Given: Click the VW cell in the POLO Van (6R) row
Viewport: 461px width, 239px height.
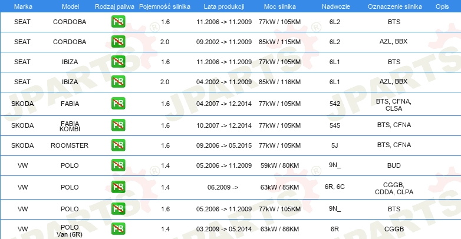Looking at the screenshot, I should [22, 229].
